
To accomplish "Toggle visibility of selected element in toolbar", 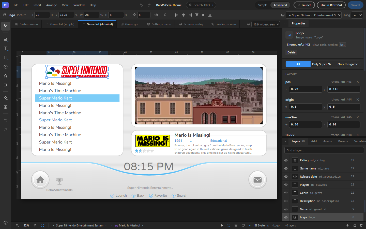I will (x=156, y=15).
